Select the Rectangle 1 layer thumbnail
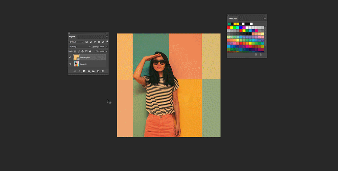 click(x=76, y=57)
